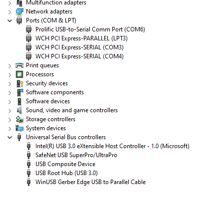Click the Security devices key icon

[20, 83]
